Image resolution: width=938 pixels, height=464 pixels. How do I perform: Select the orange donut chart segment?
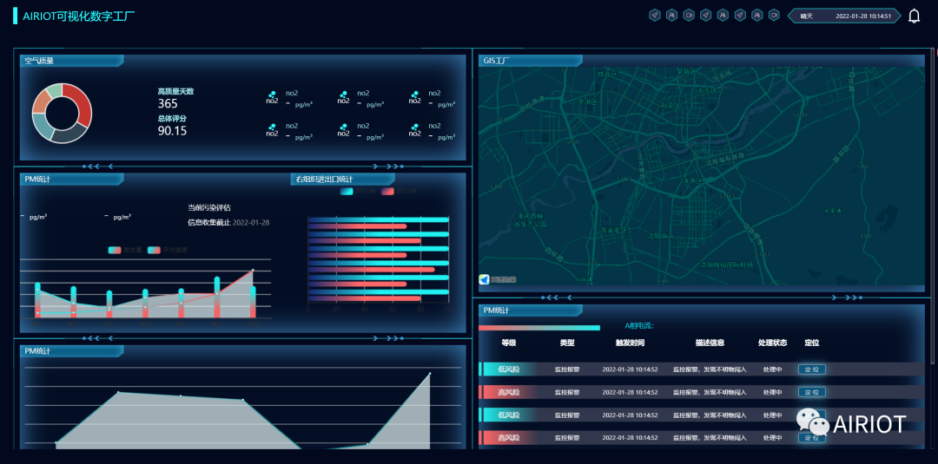point(41,103)
